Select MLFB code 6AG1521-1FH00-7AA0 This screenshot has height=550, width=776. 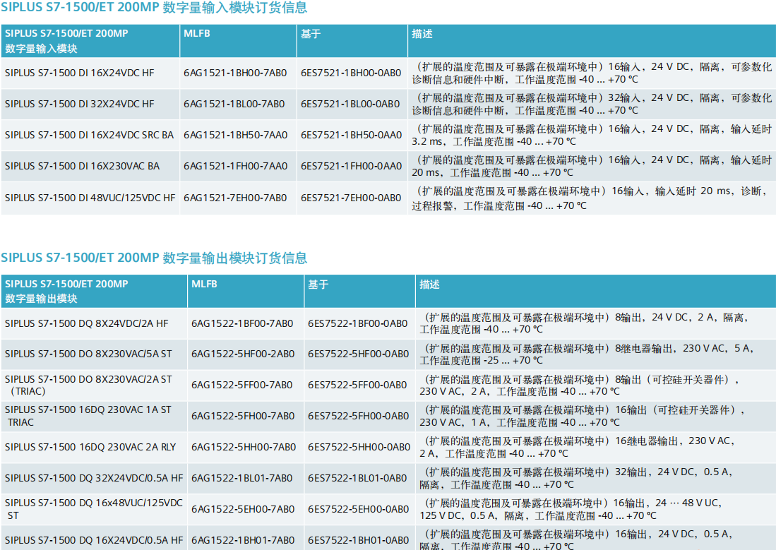(x=236, y=167)
